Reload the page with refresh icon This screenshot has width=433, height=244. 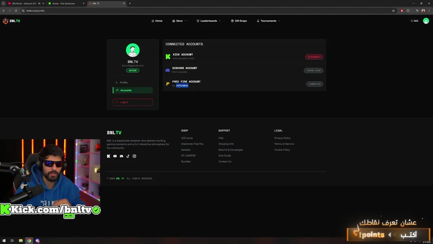(x=16, y=11)
